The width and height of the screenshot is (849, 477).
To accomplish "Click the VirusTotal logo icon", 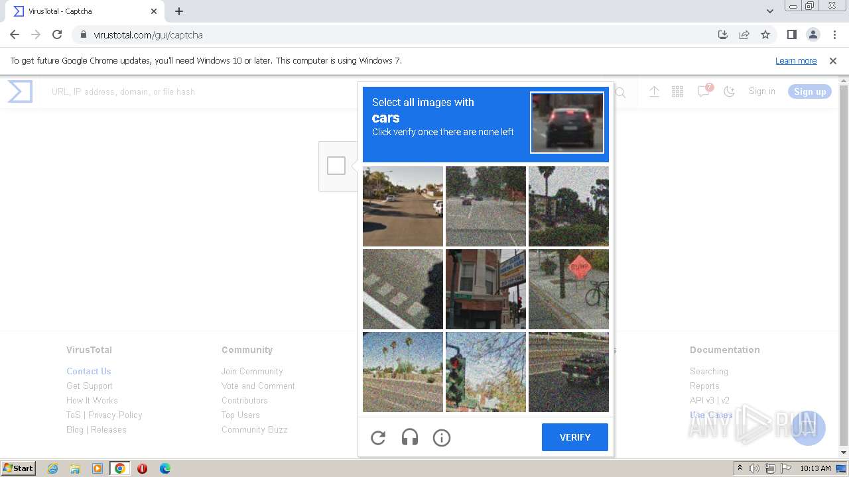I will coord(20,91).
